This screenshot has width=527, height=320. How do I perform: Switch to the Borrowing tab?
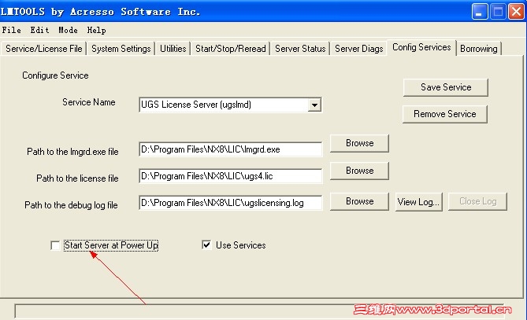point(479,49)
